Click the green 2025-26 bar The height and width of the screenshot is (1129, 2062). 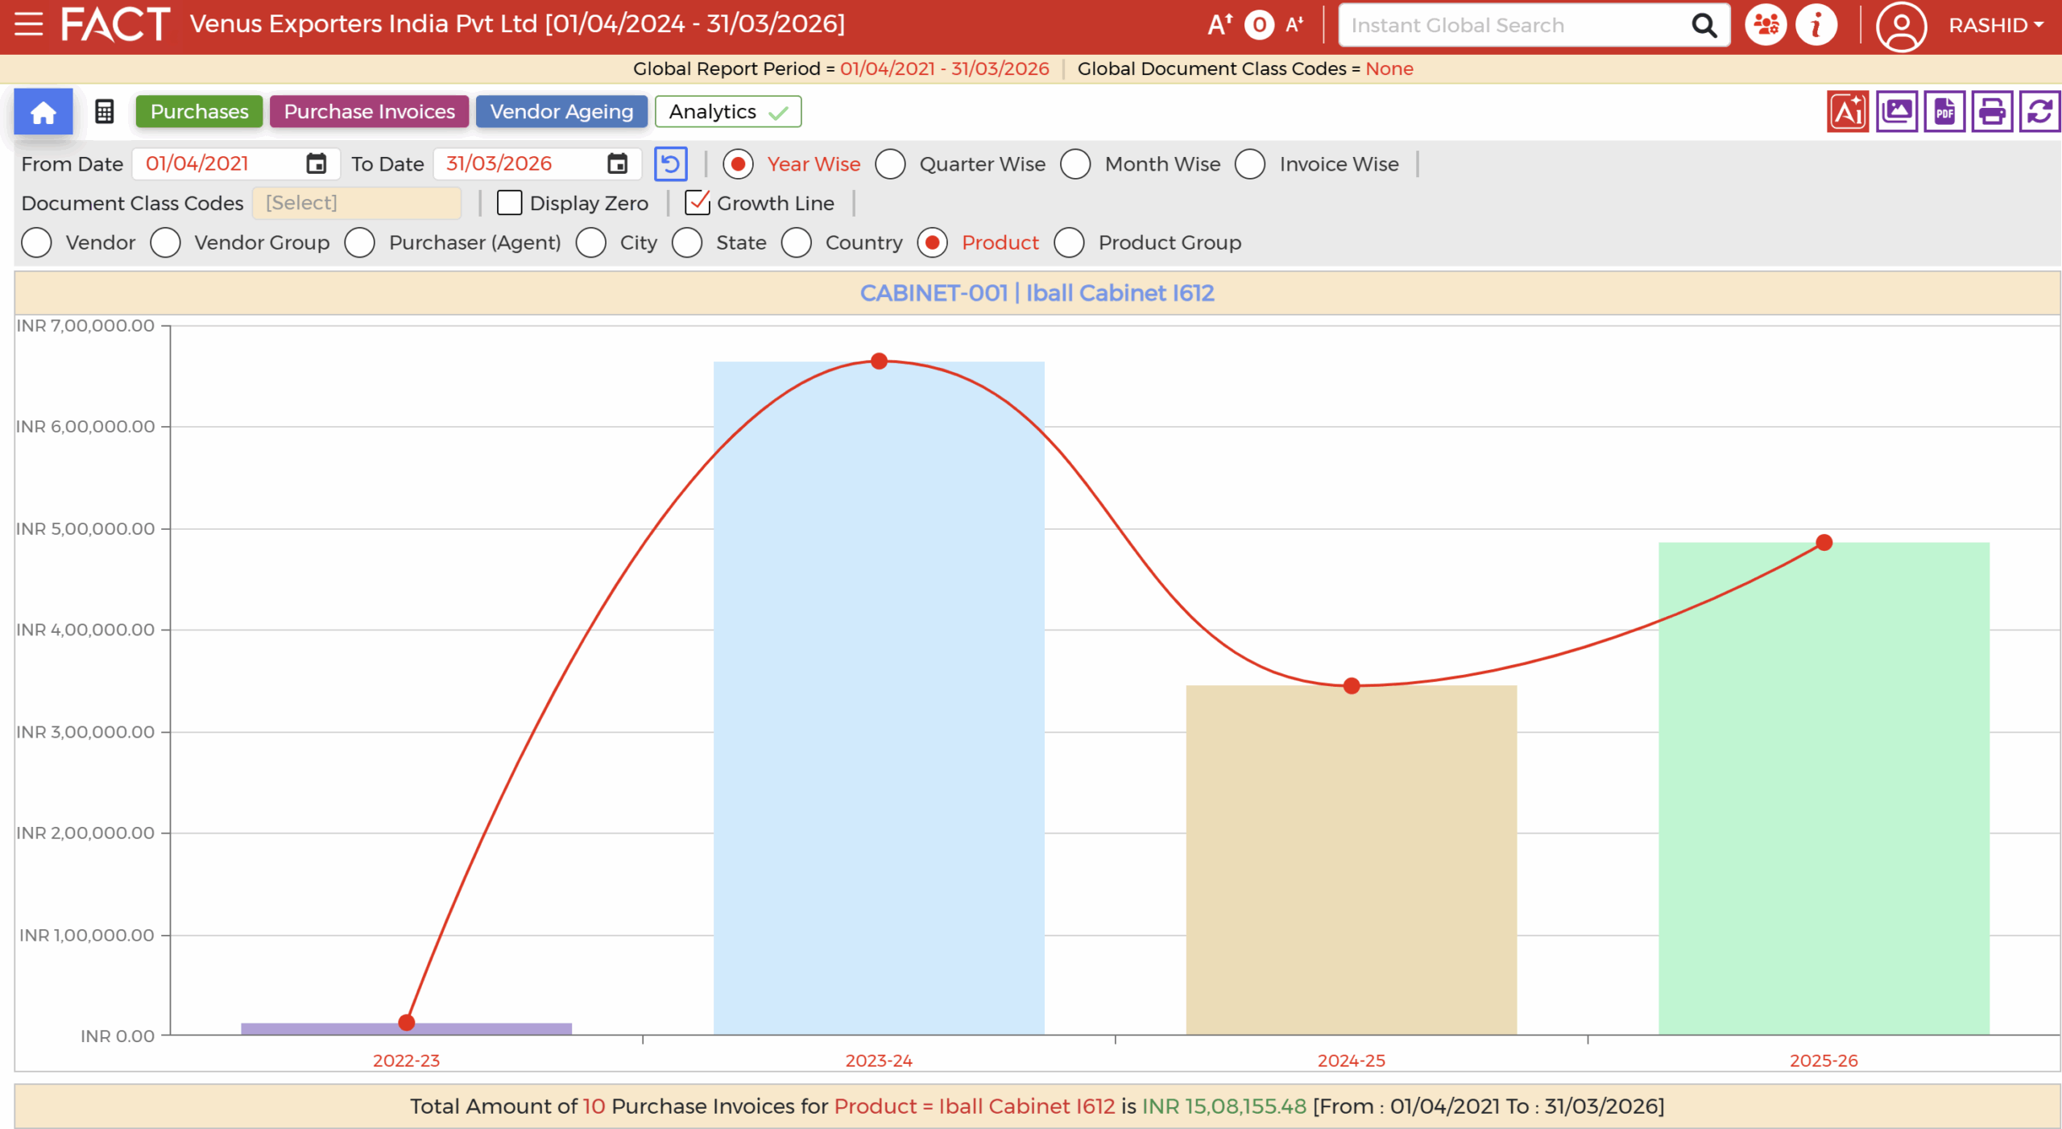coord(1824,789)
